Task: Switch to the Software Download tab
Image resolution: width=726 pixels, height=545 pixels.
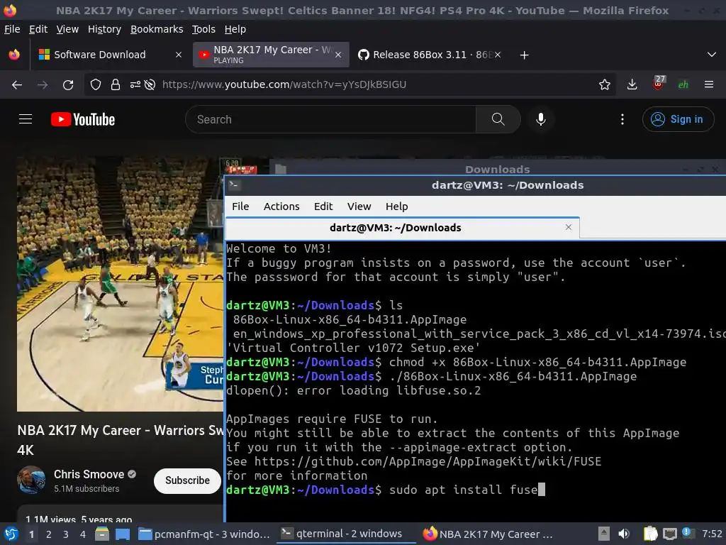Action: pos(109,55)
